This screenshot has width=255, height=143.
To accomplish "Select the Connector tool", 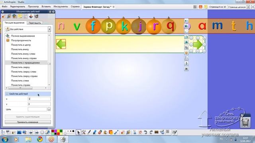I will [116, 132].
